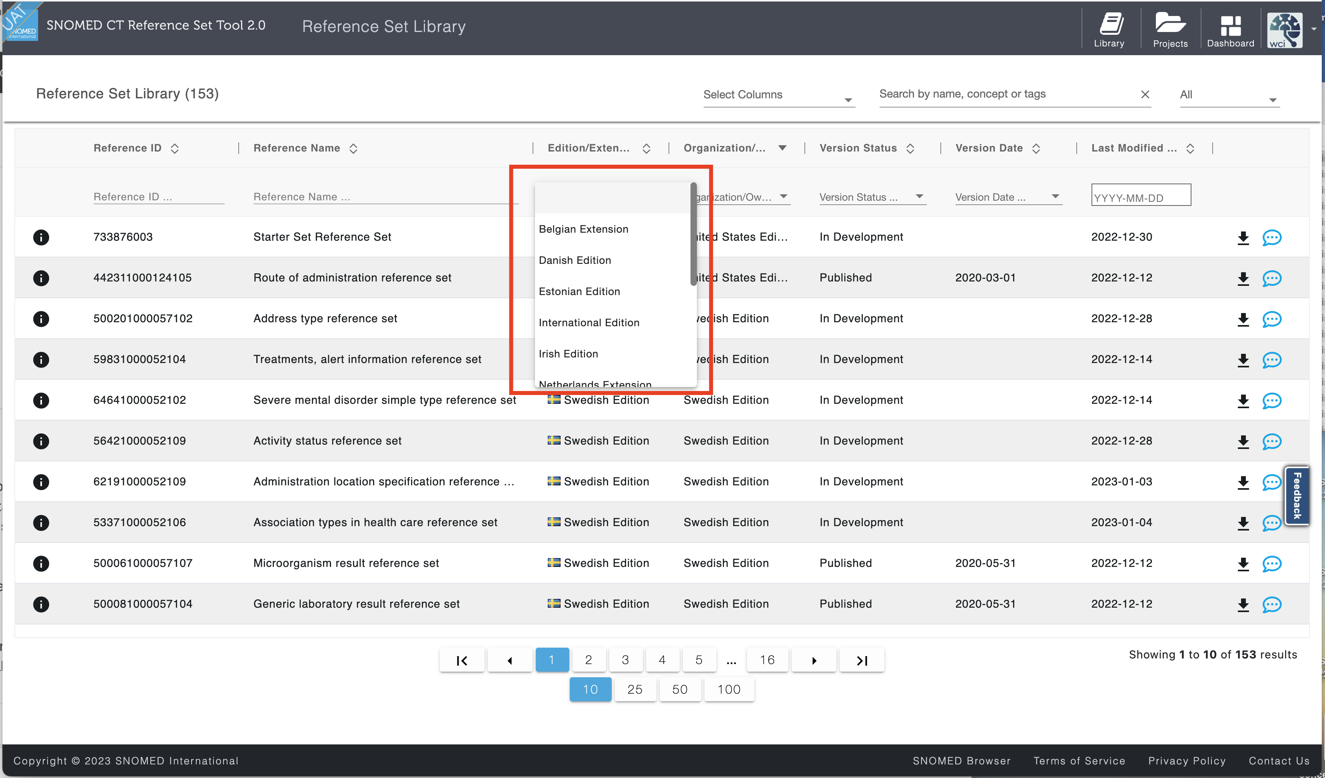Download Activity status reference set

click(1243, 441)
